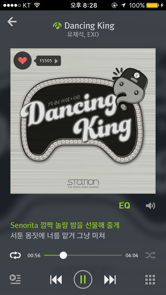Tap the Dancing King album artwork
The width and height of the screenshot is (166, 295).
tap(83, 121)
